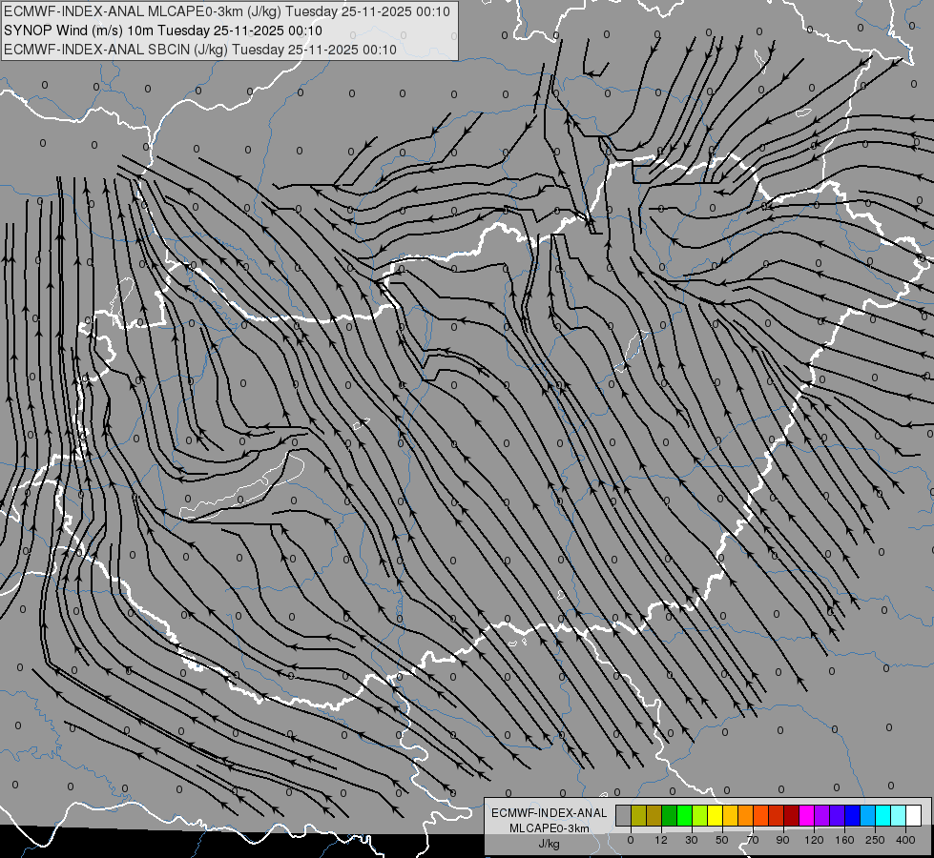Screen dimensions: 934x858
Task: Choose the pure yellow legend swatch
Action: point(716,815)
